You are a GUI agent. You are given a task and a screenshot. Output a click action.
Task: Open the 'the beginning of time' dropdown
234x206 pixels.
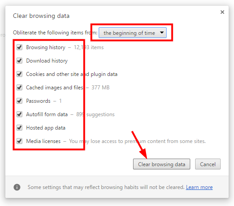[133, 33]
